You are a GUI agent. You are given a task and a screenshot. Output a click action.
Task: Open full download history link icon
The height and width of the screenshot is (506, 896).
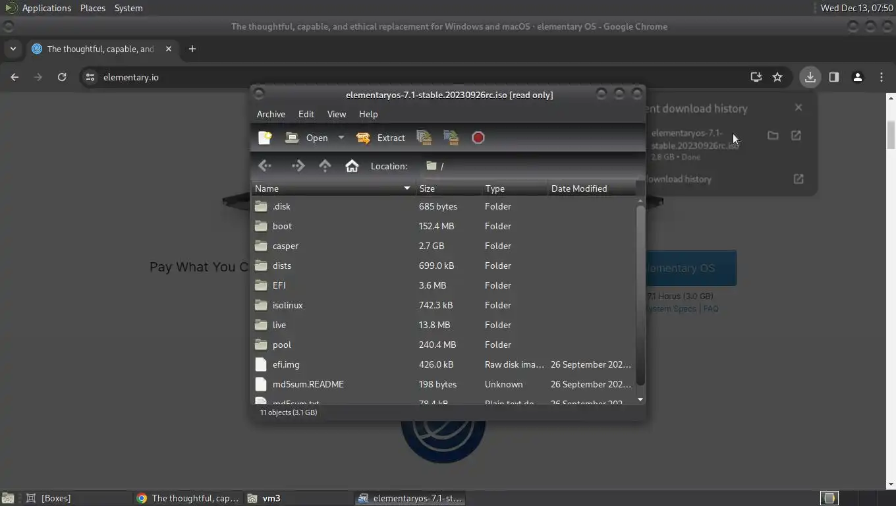point(798,179)
